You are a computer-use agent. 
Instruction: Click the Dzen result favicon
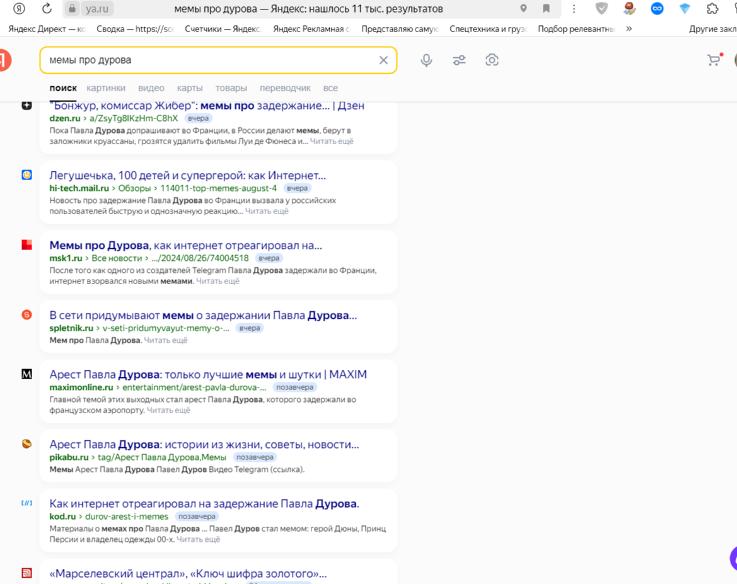[26, 105]
